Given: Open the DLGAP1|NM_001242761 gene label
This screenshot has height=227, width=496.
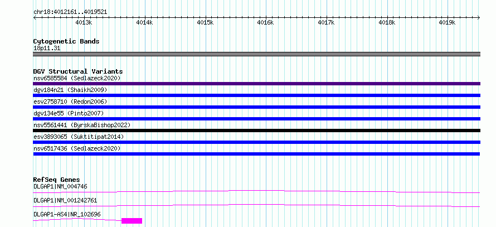Looking at the screenshot, I should tap(65, 200).
